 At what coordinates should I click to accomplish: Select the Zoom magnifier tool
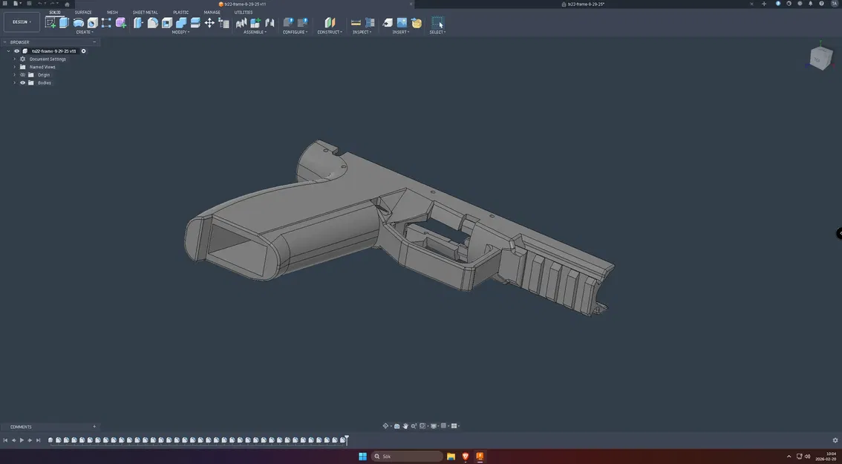pos(414,426)
